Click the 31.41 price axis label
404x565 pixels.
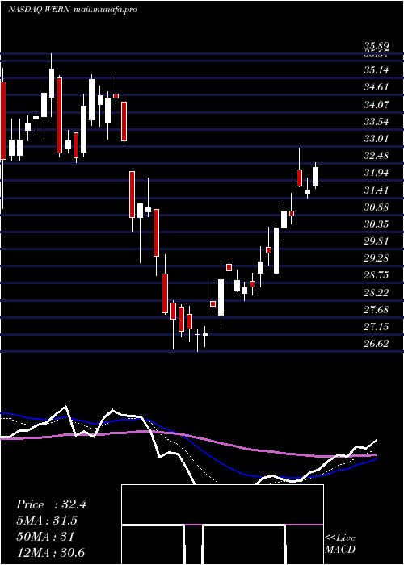coord(377,190)
